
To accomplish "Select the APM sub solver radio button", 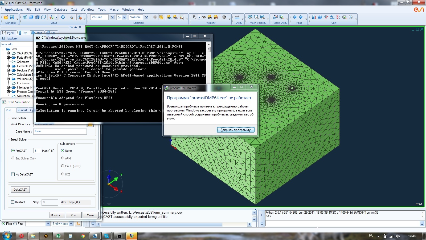I will point(62,158).
